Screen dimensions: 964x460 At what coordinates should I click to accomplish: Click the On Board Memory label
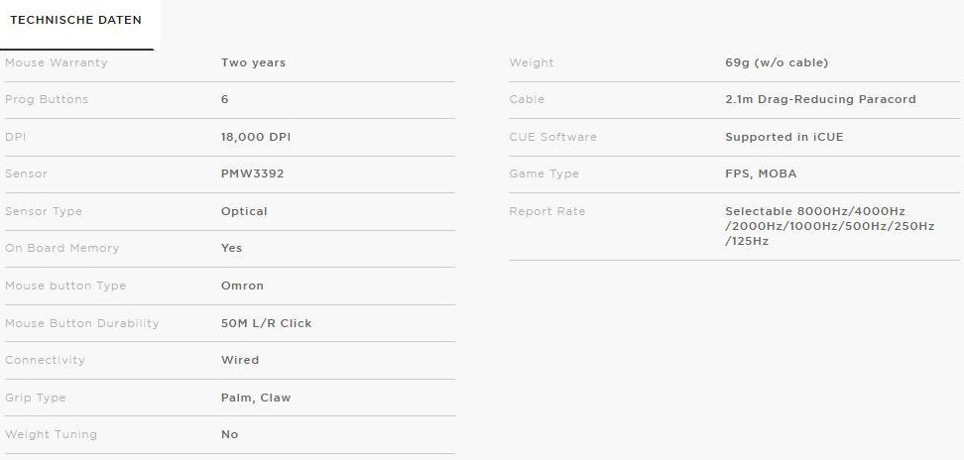coord(61,248)
